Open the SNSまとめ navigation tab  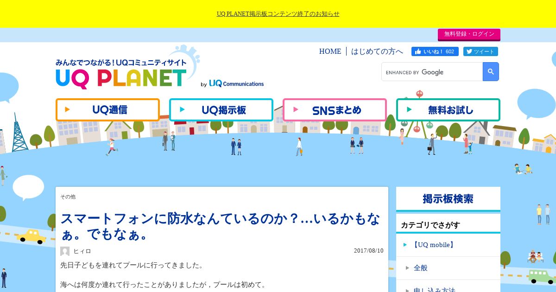point(335,110)
